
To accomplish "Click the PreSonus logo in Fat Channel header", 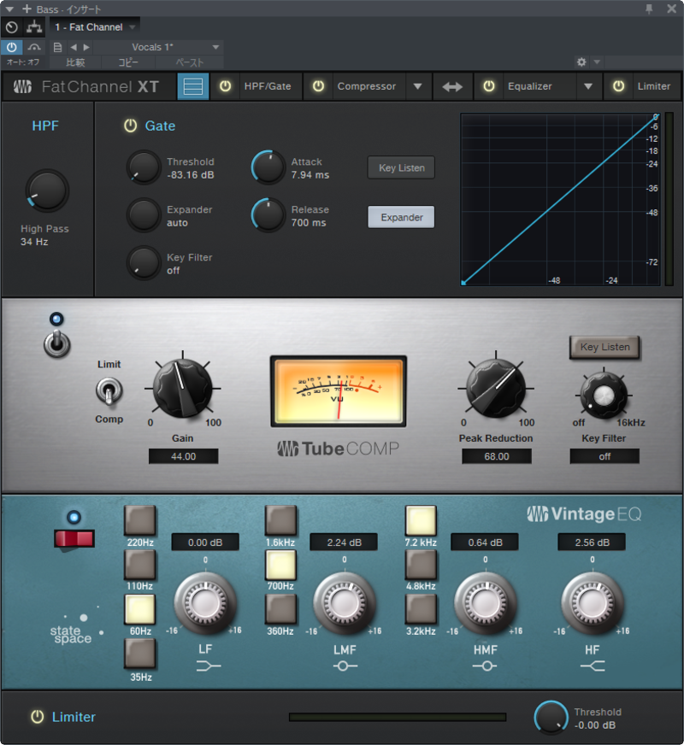I will (22, 86).
